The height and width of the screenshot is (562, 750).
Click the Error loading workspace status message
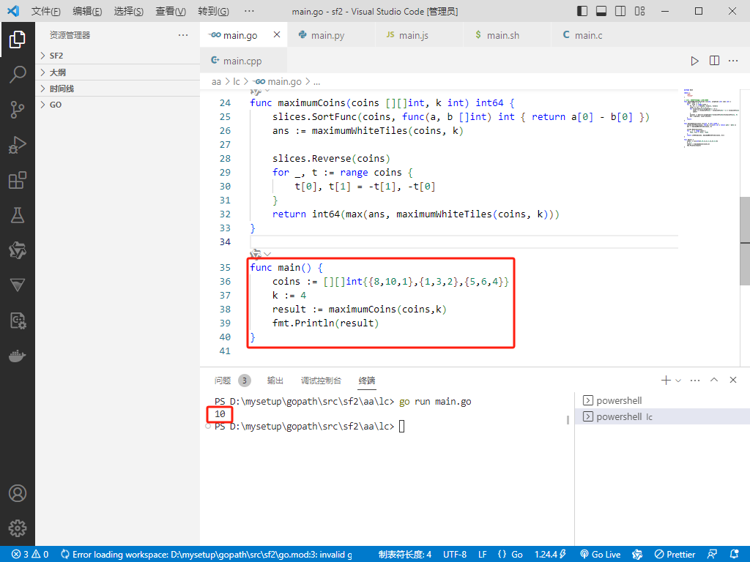(x=207, y=555)
